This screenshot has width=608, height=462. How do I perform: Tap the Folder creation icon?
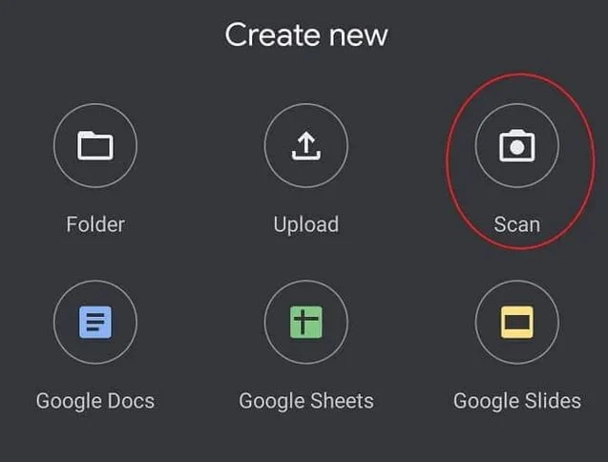(x=95, y=145)
